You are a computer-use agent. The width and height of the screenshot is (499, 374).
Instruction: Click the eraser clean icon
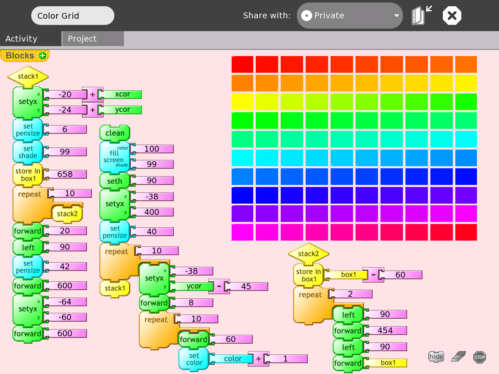[x=459, y=357]
